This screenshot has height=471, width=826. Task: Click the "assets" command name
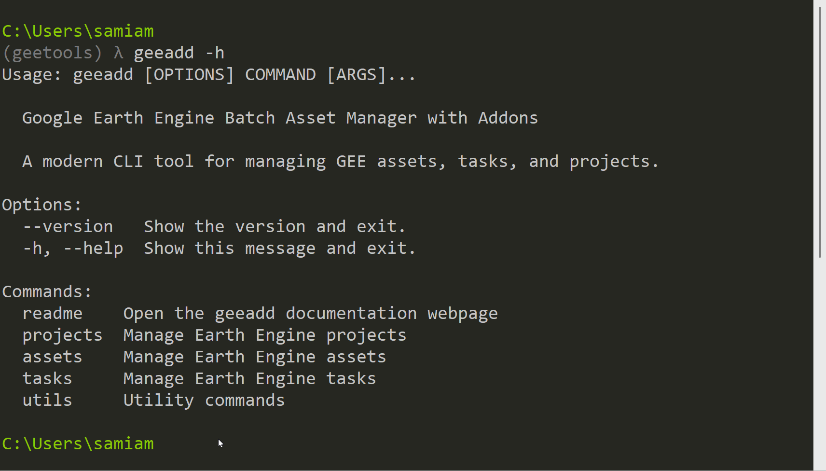pyautogui.click(x=52, y=357)
